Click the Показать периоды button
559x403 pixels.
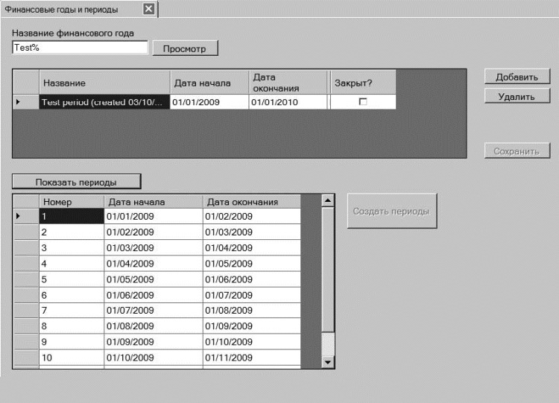(x=77, y=182)
